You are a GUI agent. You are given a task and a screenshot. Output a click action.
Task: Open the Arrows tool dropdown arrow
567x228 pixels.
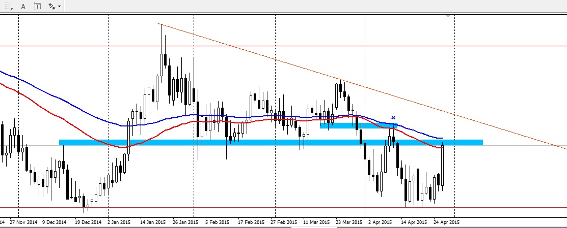point(59,7)
